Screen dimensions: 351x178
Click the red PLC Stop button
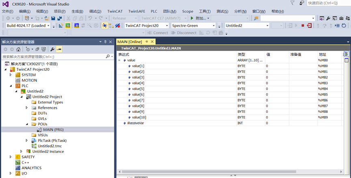tap(303, 25)
